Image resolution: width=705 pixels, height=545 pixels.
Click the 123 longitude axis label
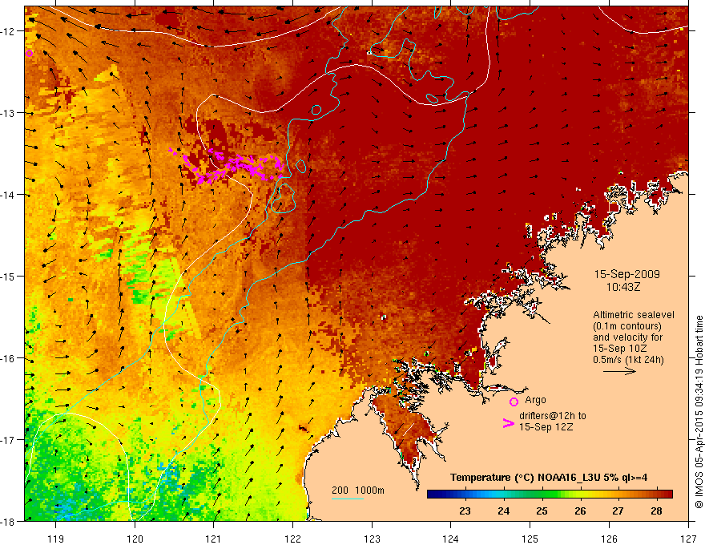(x=372, y=539)
